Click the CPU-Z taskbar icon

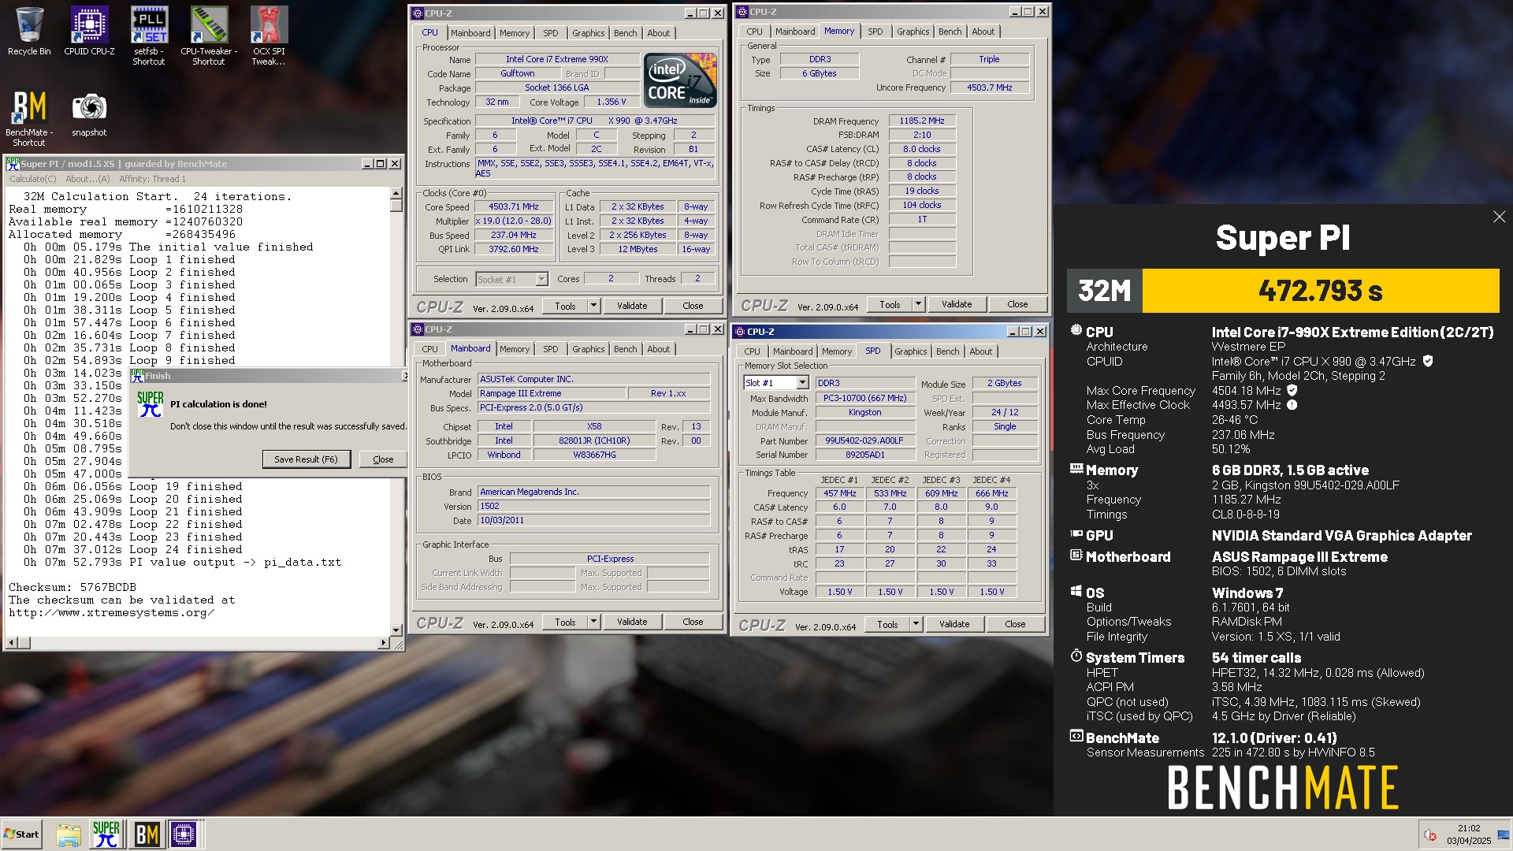tap(184, 834)
